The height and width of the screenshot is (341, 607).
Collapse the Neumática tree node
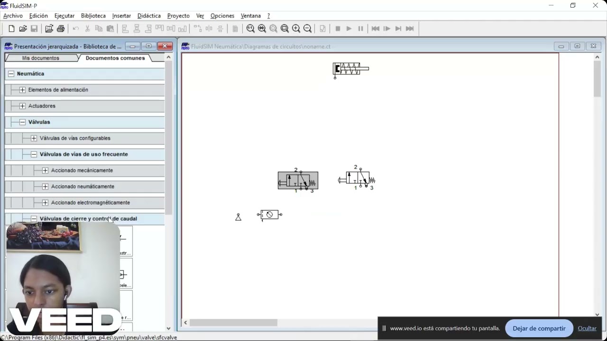coord(11,74)
